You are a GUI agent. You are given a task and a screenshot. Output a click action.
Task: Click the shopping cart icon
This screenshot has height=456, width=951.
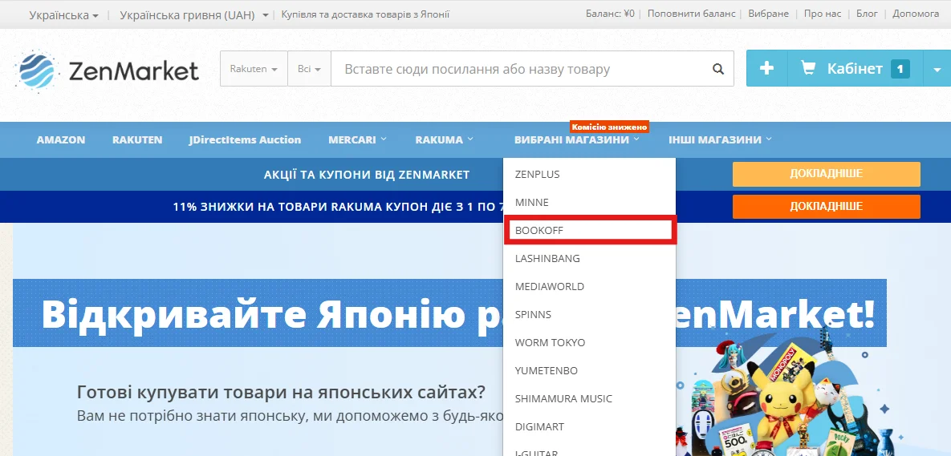coord(808,68)
